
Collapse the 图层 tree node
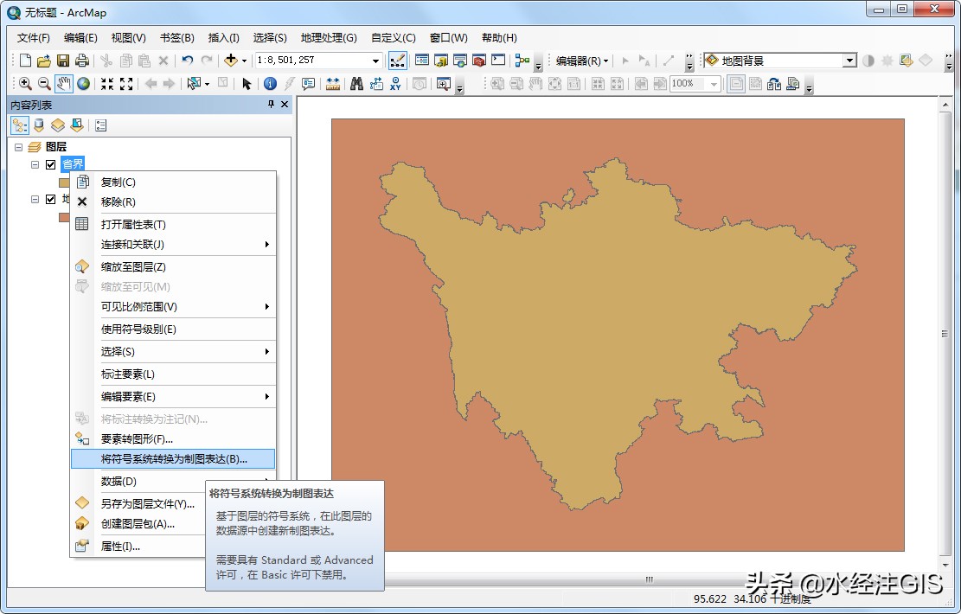click(20, 147)
